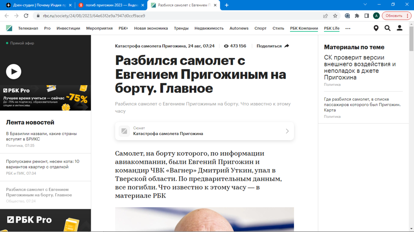Open Pro menu item
The width and height of the screenshot is (414, 232).
click(x=47, y=28)
